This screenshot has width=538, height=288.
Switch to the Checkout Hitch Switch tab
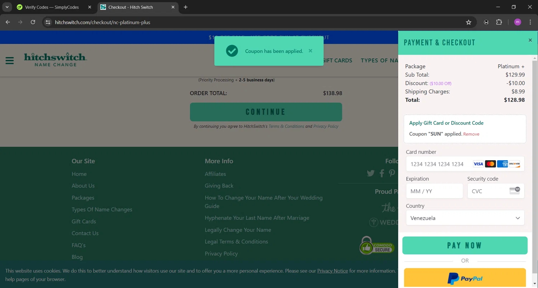[138, 7]
